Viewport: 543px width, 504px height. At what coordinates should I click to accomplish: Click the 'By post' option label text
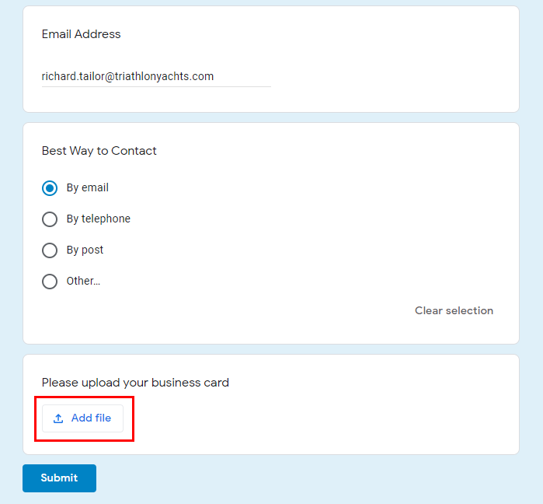(x=85, y=250)
